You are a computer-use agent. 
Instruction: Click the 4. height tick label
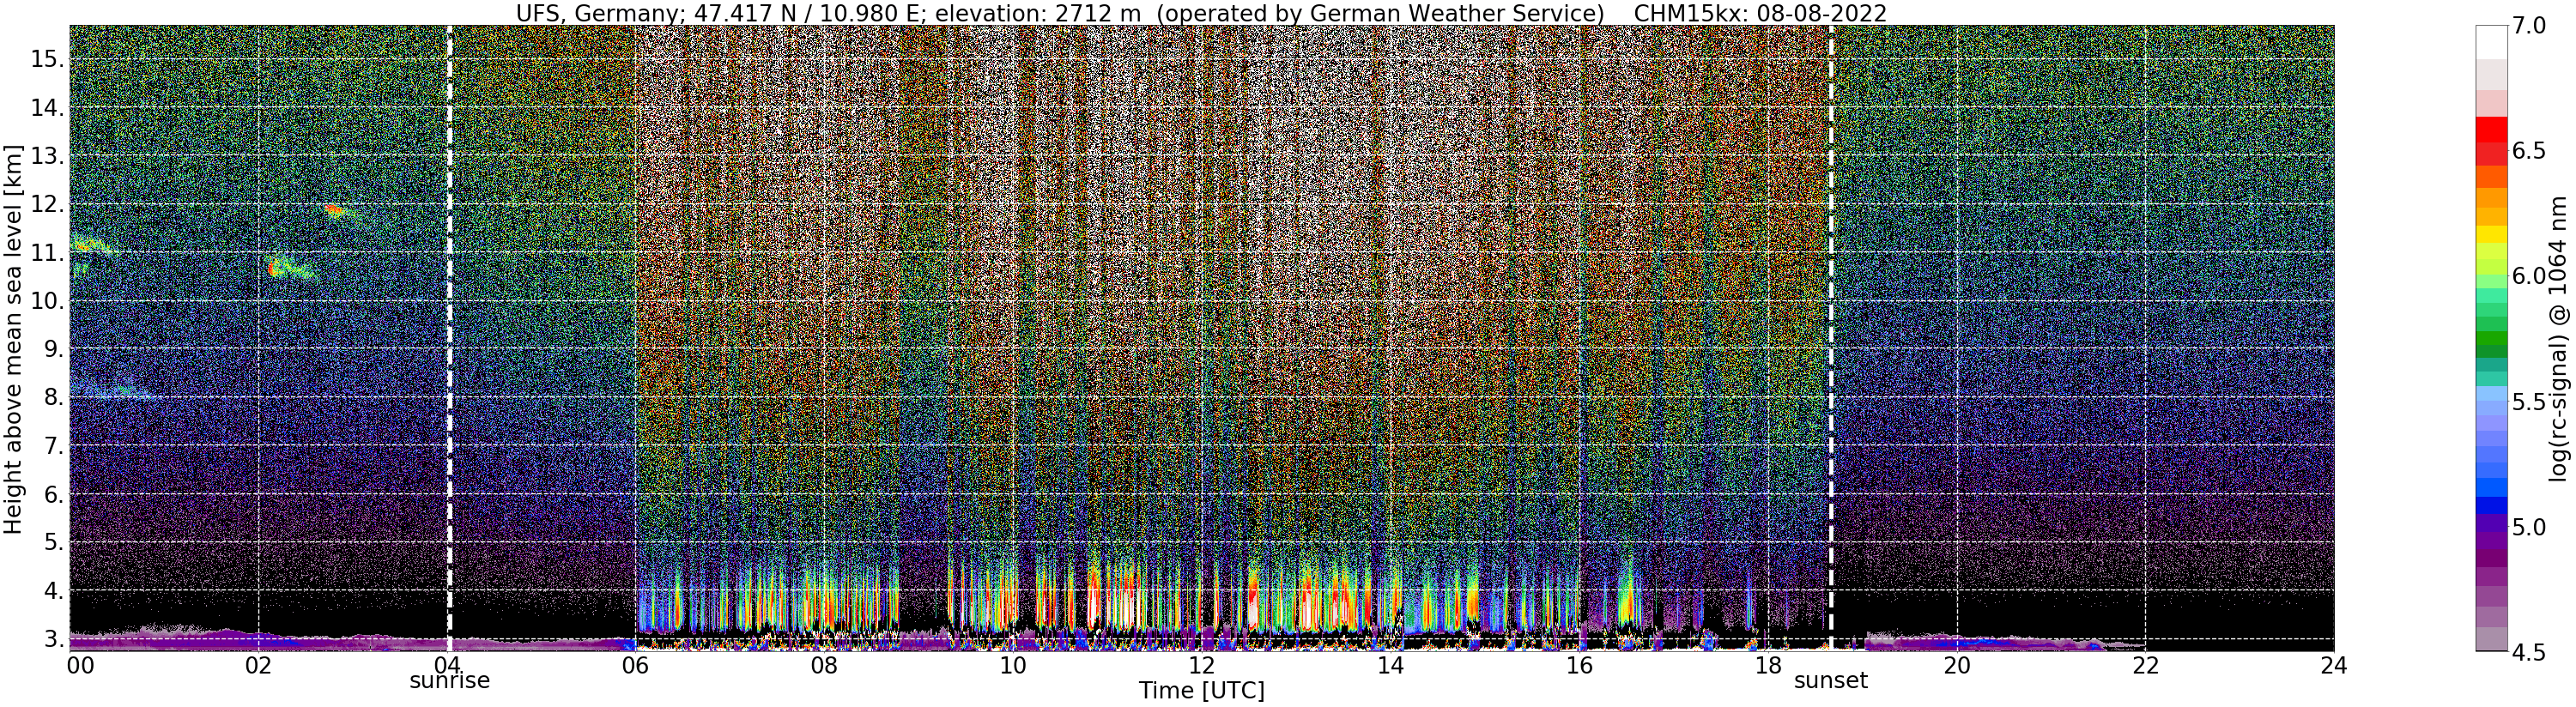[x=52, y=591]
